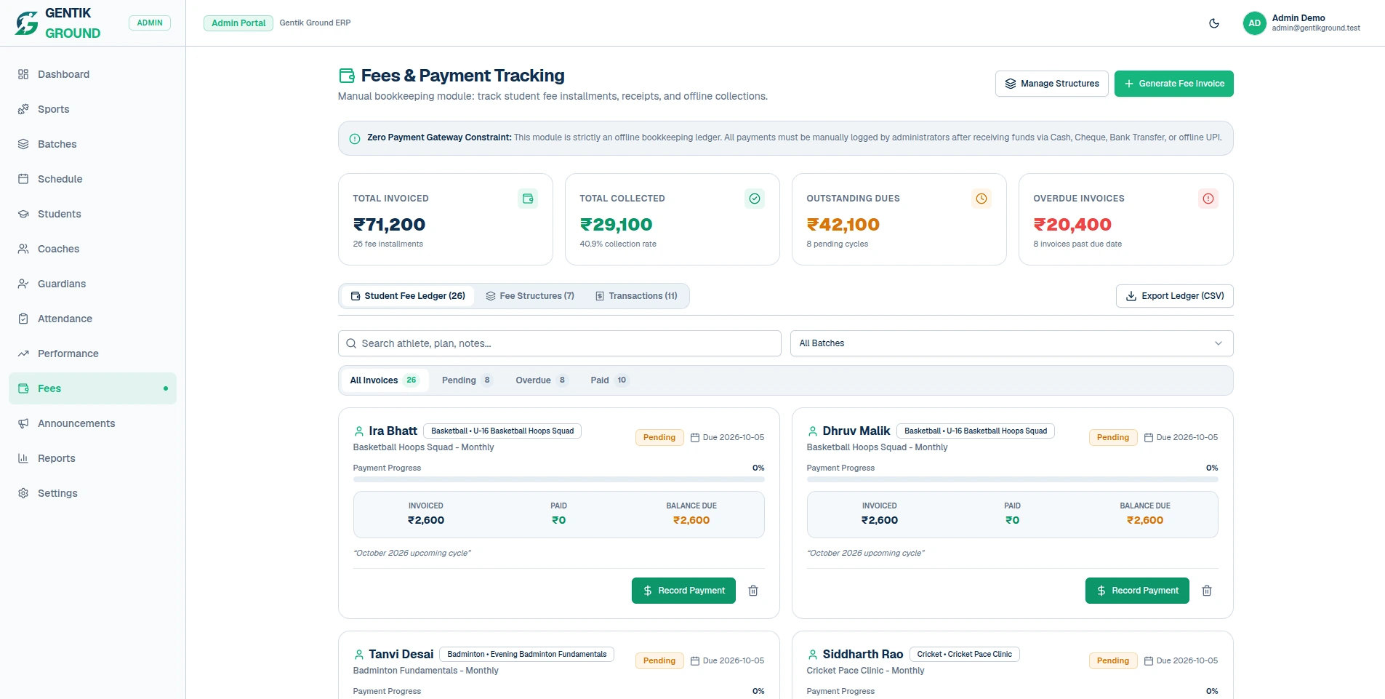
Task: Click Ira Bhatt's due date calendar icon
Action: pyautogui.click(x=694, y=437)
